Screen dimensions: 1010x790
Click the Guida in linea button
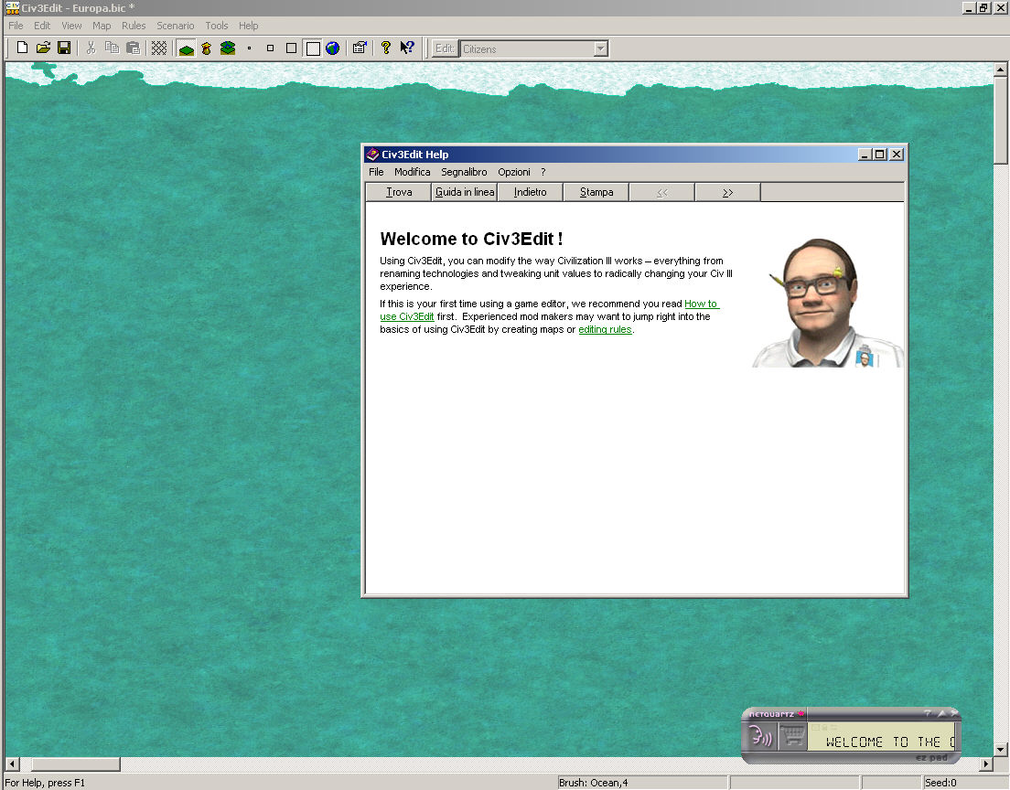click(x=465, y=192)
